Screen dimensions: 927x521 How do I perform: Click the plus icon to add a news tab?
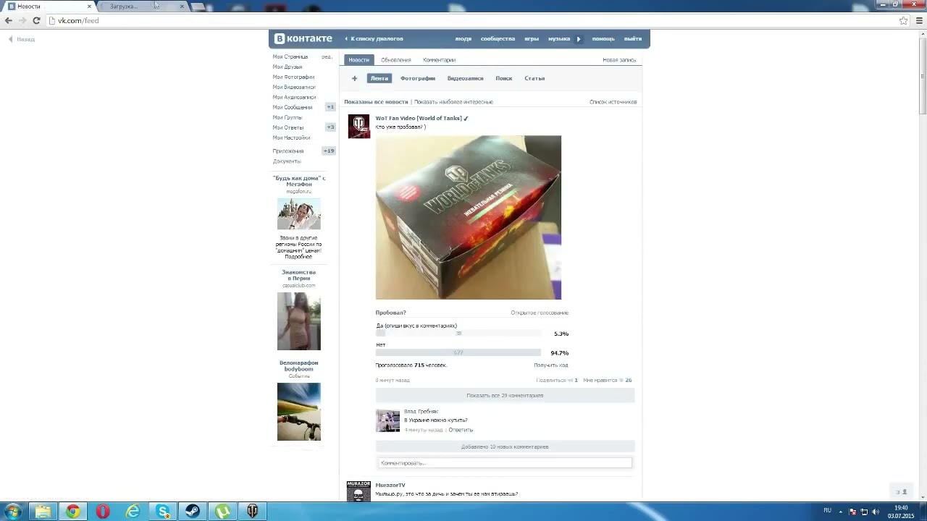pyautogui.click(x=354, y=78)
